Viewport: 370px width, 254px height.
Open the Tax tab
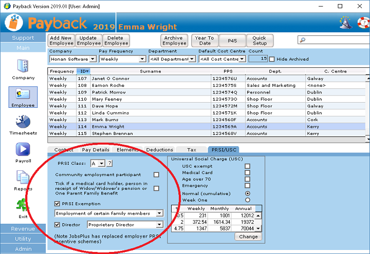[191, 150]
